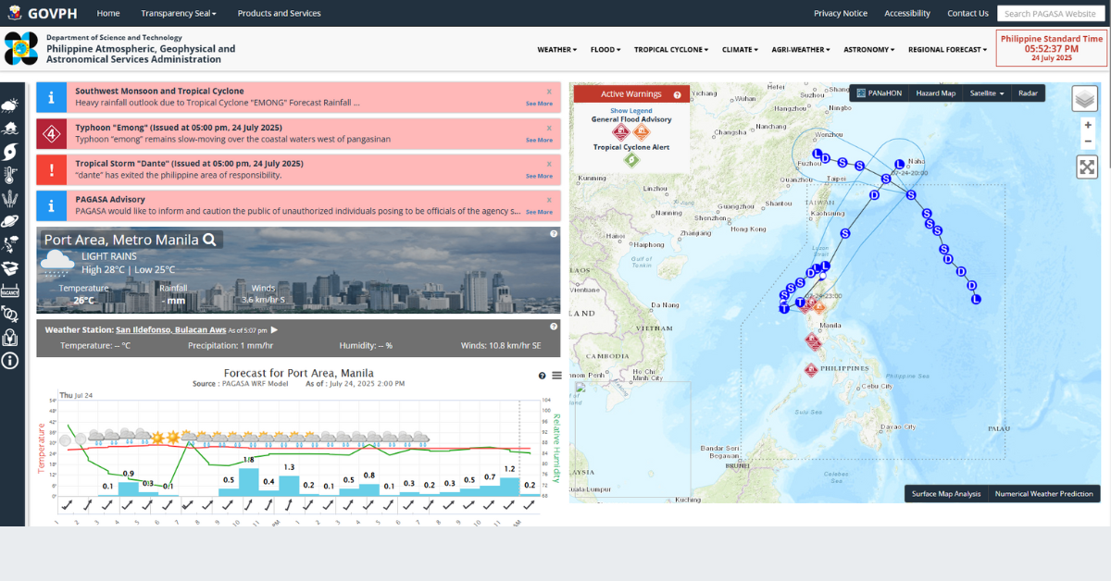1111x581 pixels.
Task: Click the help icon next to Active Warnings
Action: point(677,94)
